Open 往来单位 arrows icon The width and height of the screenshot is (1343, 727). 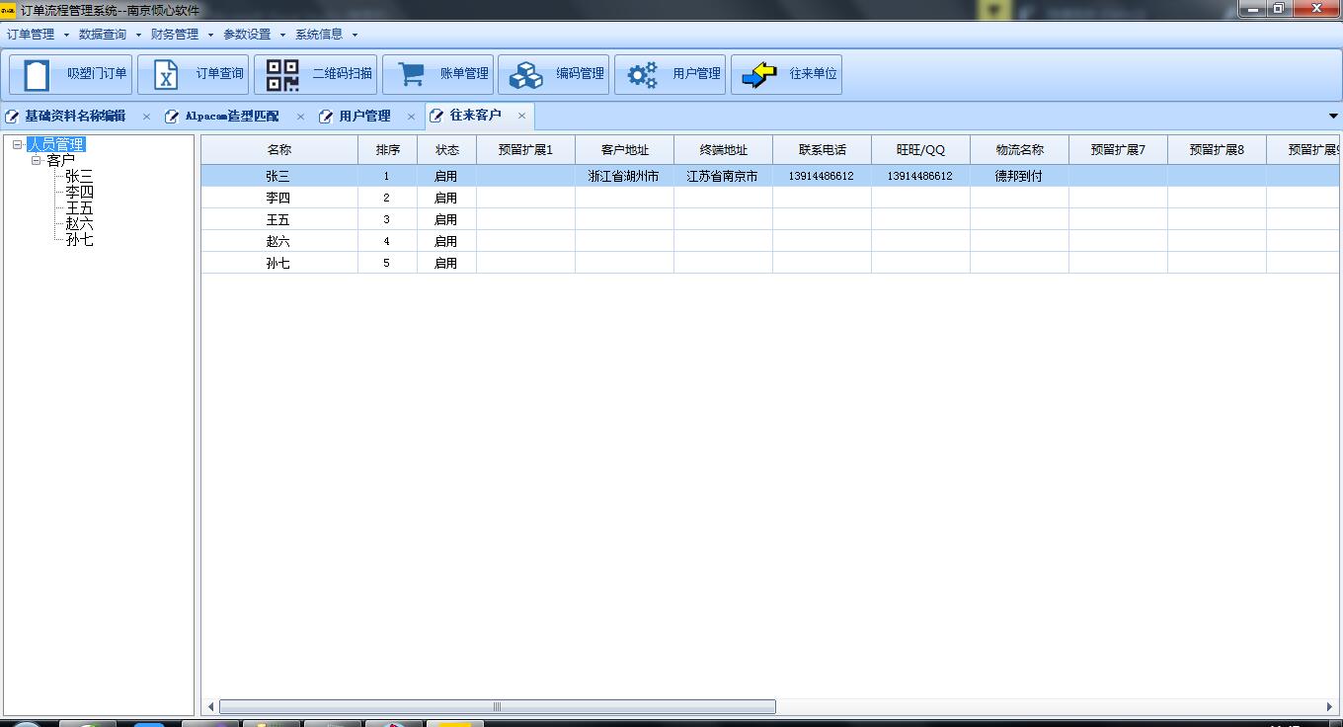[x=758, y=75]
